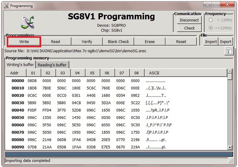Click the 04 column header
This screenshot has width=238, height=167.
77,73
